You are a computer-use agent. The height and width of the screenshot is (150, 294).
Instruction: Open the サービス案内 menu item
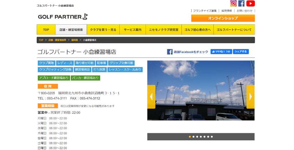pos(132,30)
